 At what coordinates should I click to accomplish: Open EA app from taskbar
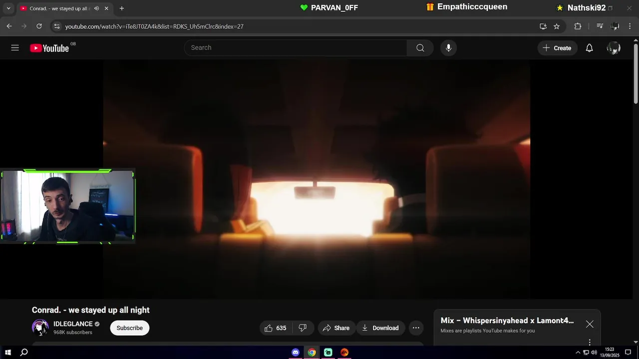coord(344,353)
